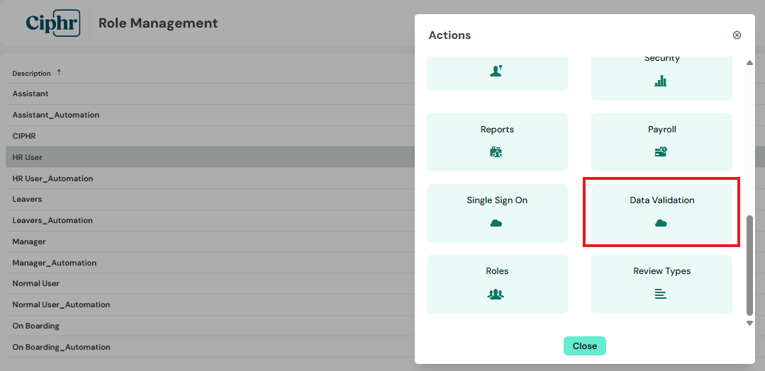
Task: Select the Manager role row
Action: click(211, 241)
